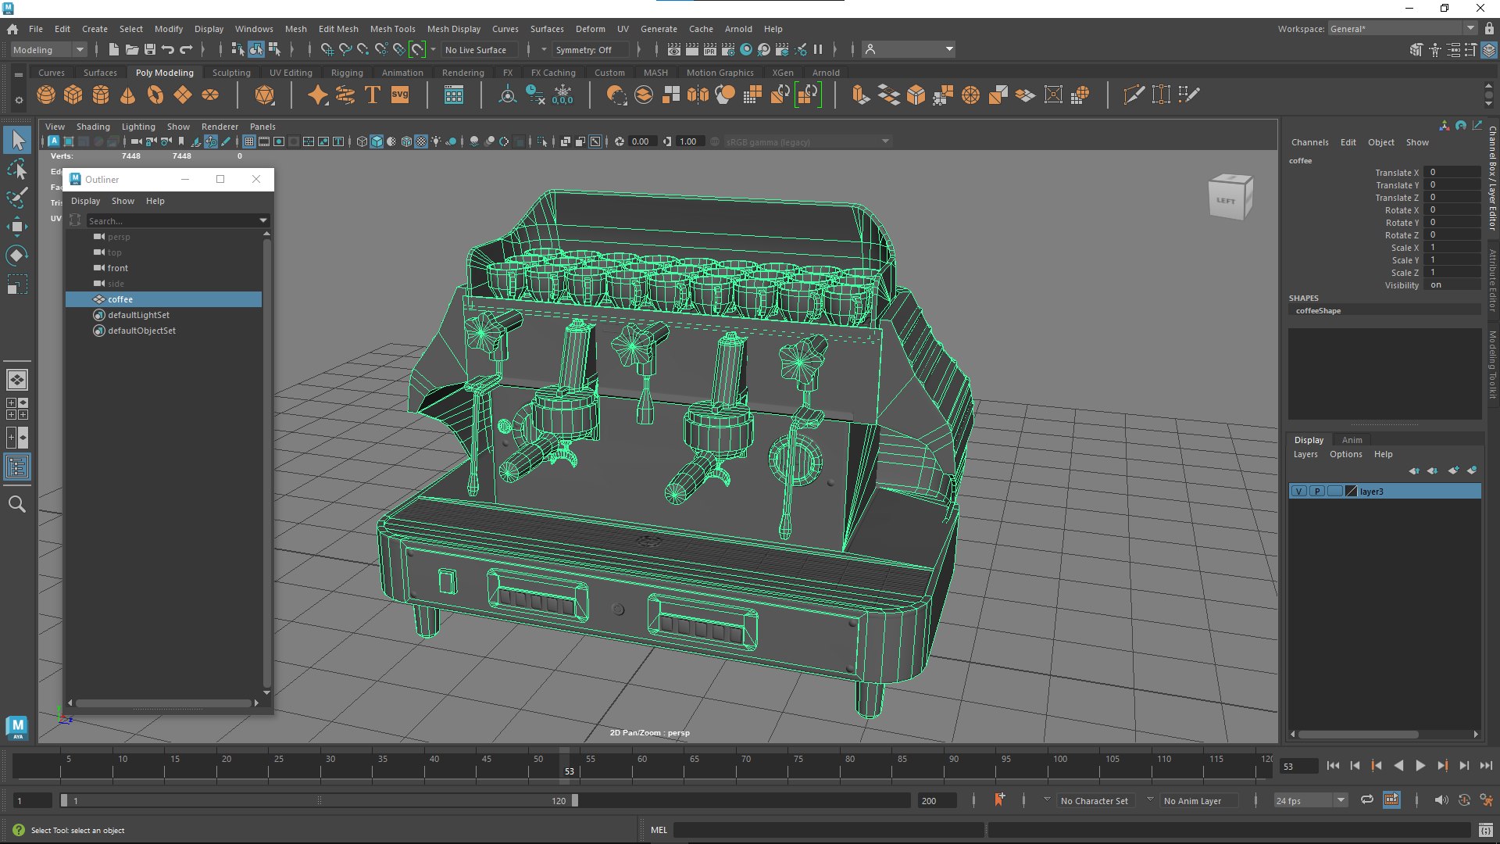
Task: Open the sRGB gamma view transform dropdown
Action: point(807,141)
